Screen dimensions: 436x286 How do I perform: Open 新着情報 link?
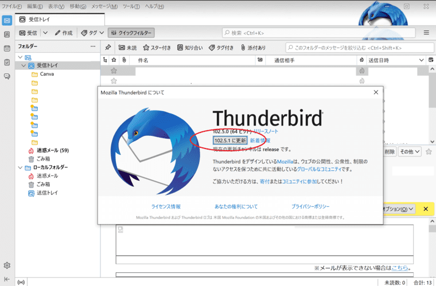[260, 140]
